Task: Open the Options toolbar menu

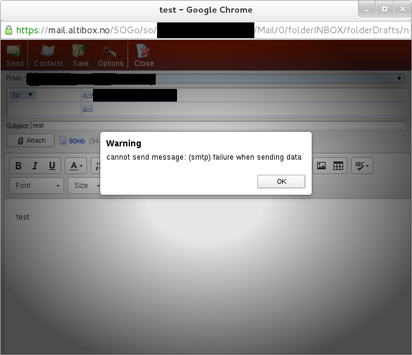Action: (111, 55)
